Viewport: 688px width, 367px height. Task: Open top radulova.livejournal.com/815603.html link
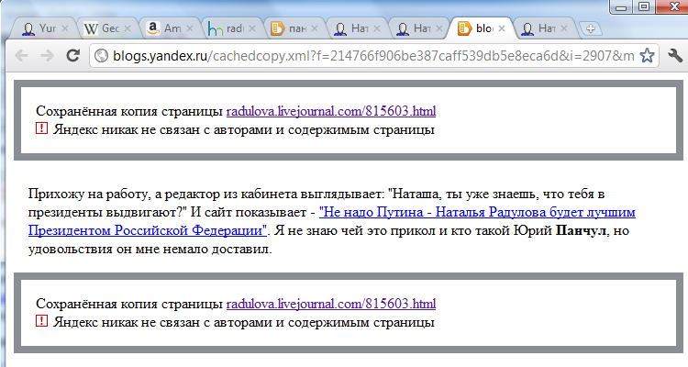click(x=331, y=111)
